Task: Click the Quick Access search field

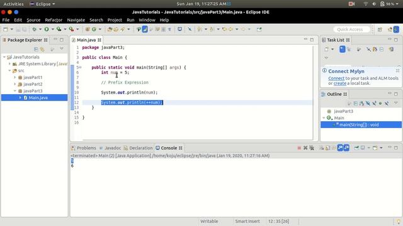Action: click(x=351, y=30)
